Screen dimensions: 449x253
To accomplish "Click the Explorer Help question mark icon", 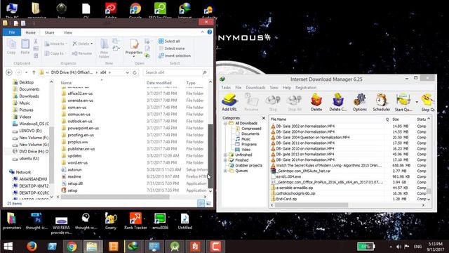I will [210, 32].
